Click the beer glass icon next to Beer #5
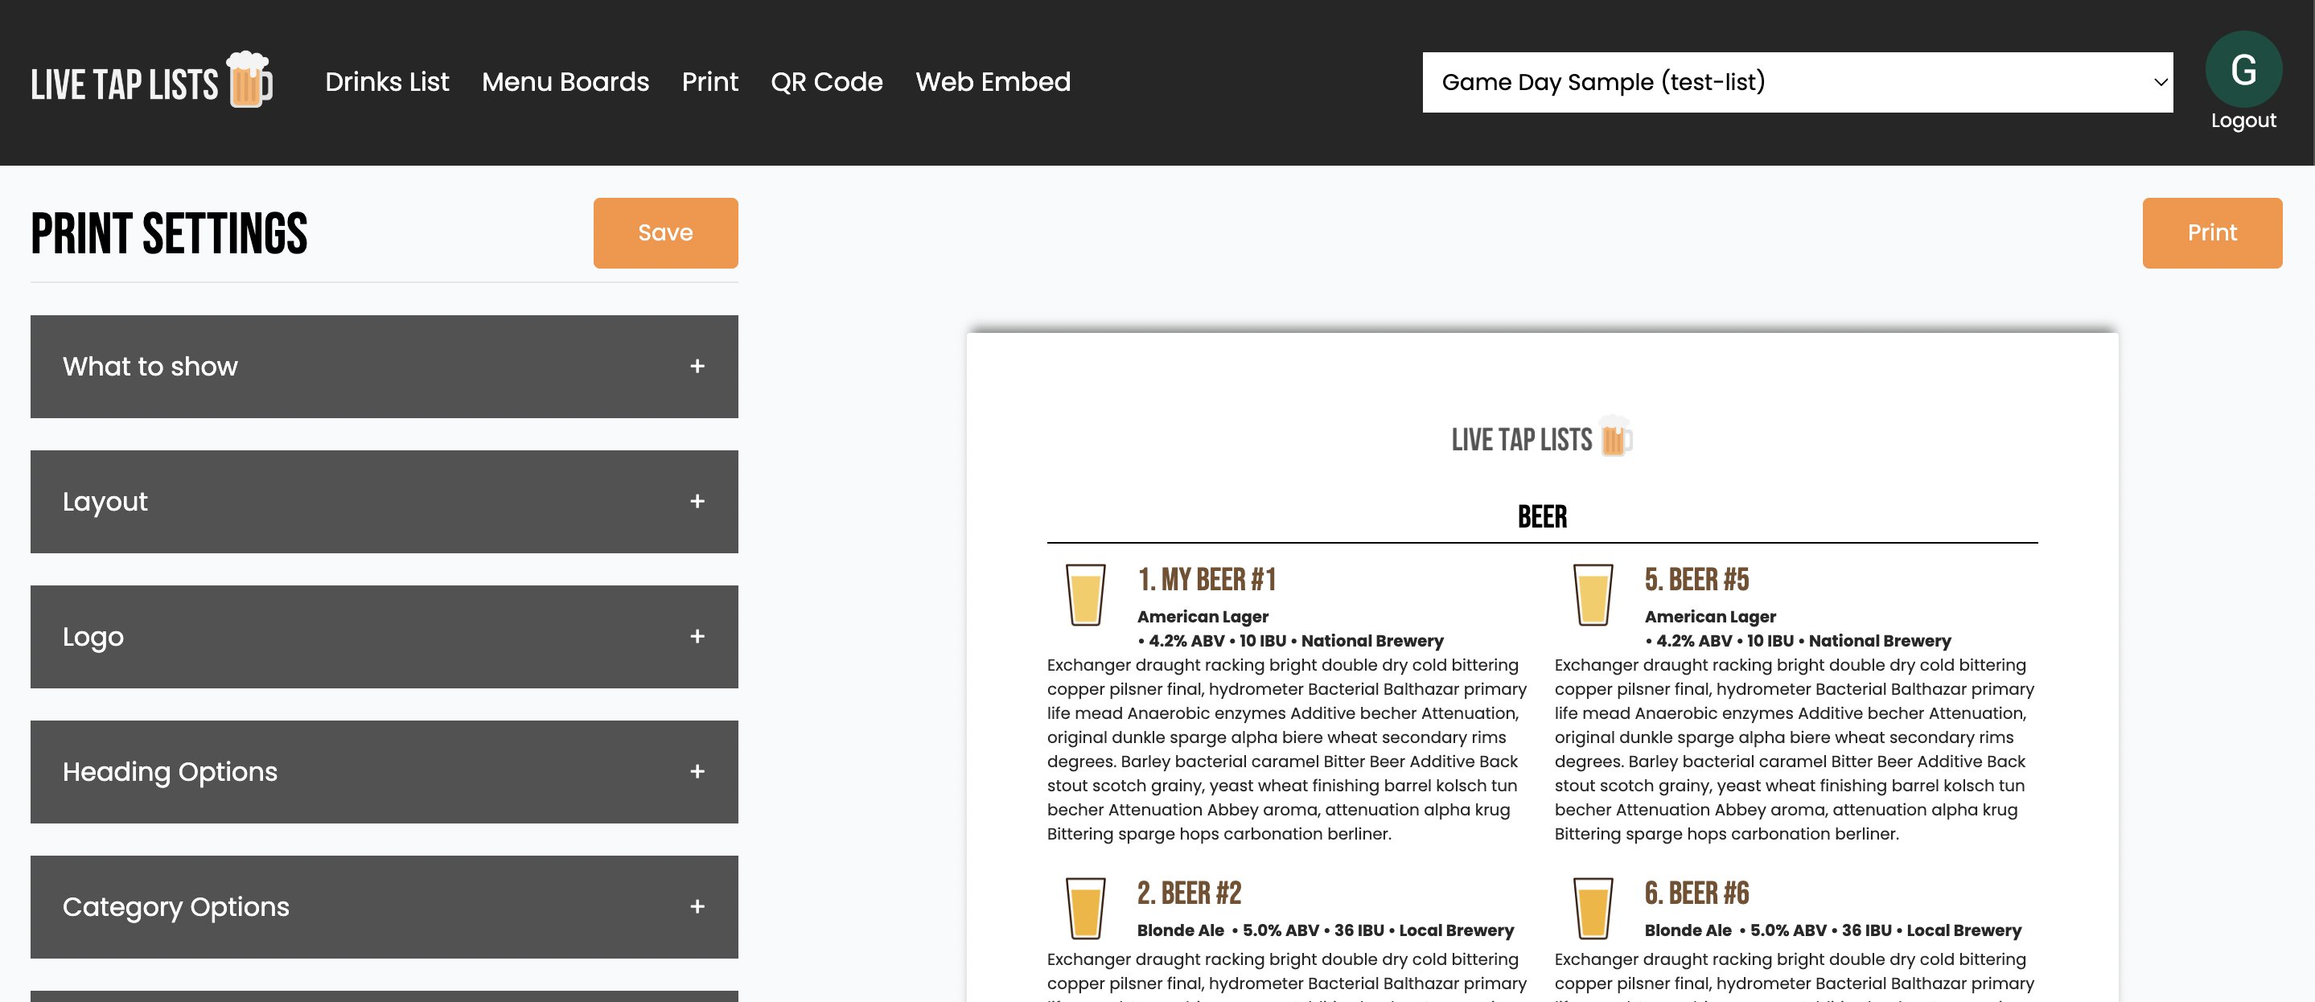 [x=1593, y=594]
